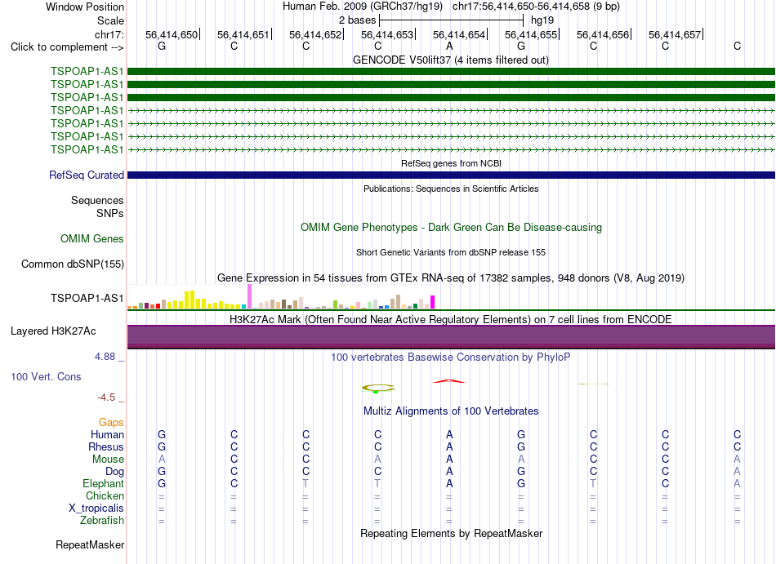Click the 'Click to complement -->' label
776x564 pixels.
[67, 47]
